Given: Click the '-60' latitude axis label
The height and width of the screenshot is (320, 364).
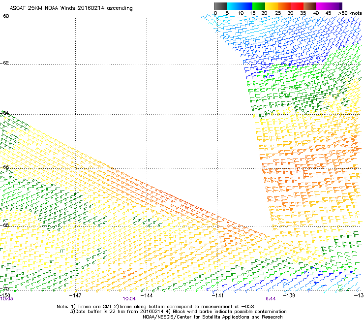Looking at the screenshot, I should 4,16.
